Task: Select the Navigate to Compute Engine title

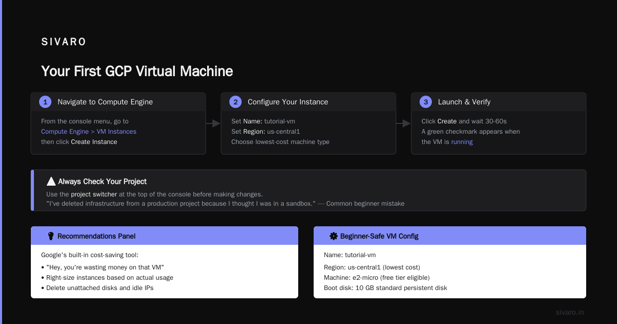Action: click(105, 102)
